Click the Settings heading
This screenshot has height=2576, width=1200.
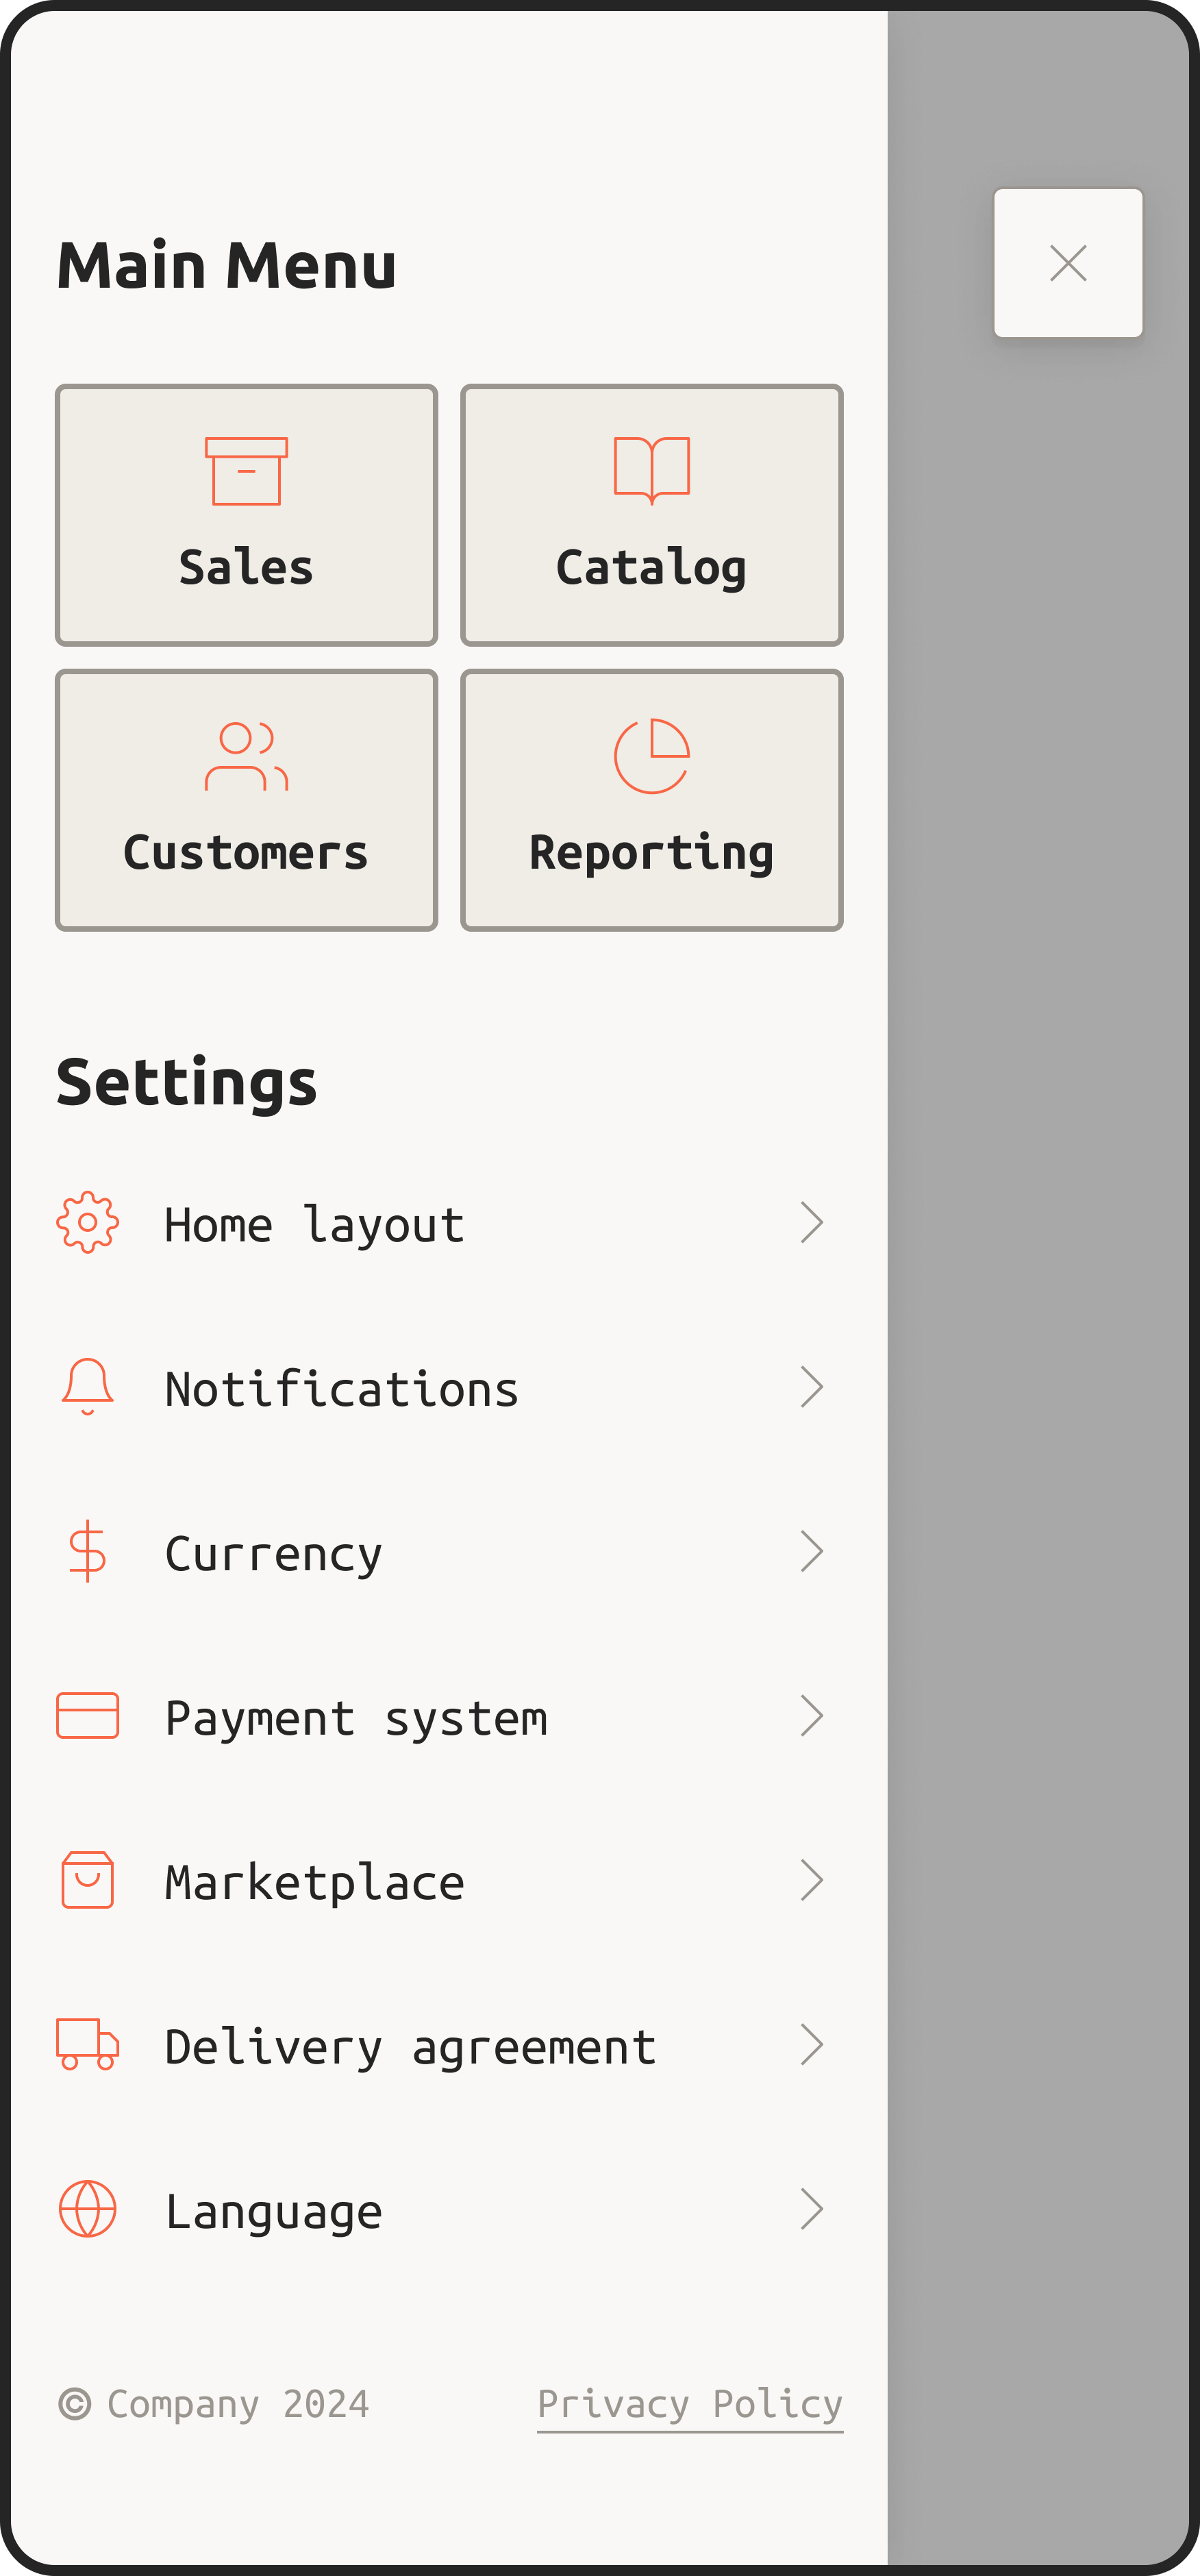187,1083
